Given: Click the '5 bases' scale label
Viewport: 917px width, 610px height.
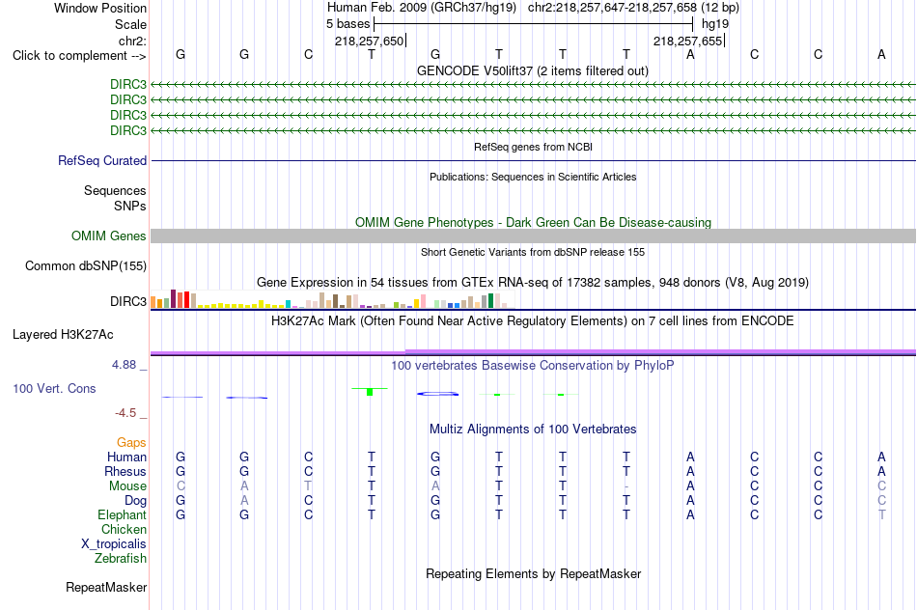Looking at the screenshot, I should [x=347, y=24].
